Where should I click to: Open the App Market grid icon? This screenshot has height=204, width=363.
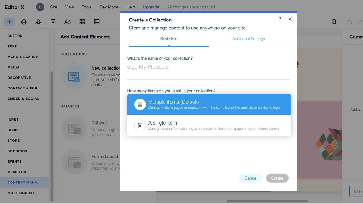point(82,22)
